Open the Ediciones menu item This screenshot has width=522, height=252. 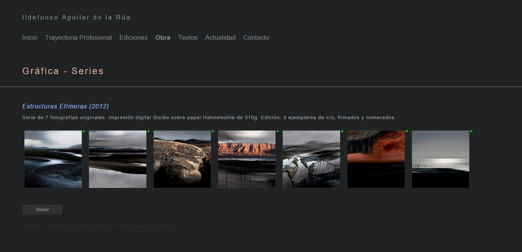[x=133, y=37]
